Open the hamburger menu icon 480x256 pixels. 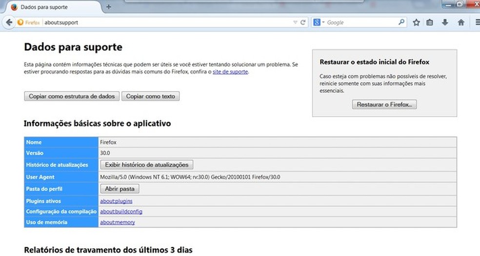[478, 22]
